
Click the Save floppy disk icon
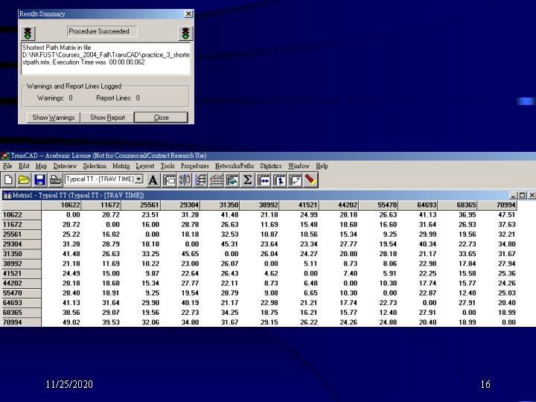(39, 180)
